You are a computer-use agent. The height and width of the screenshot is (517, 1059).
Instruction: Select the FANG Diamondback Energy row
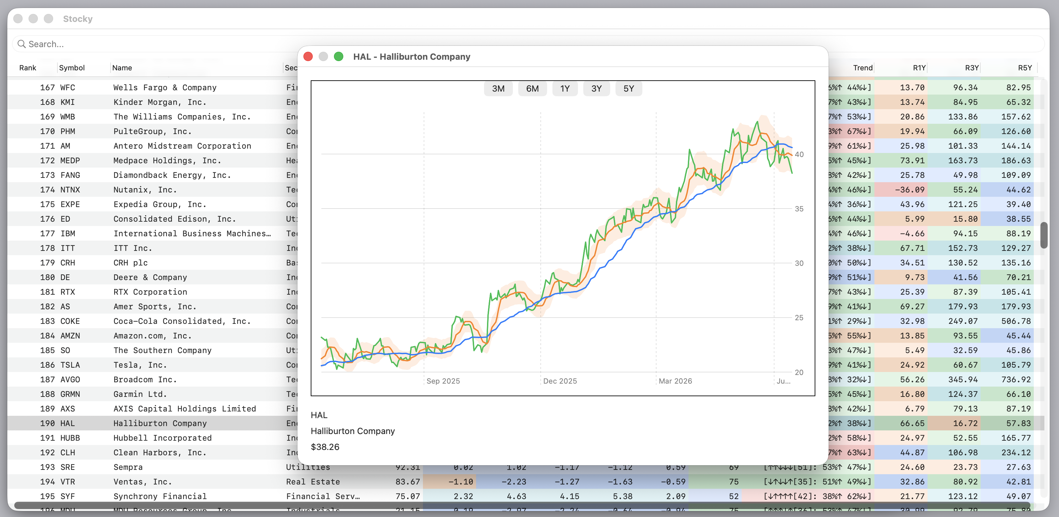click(526, 175)
